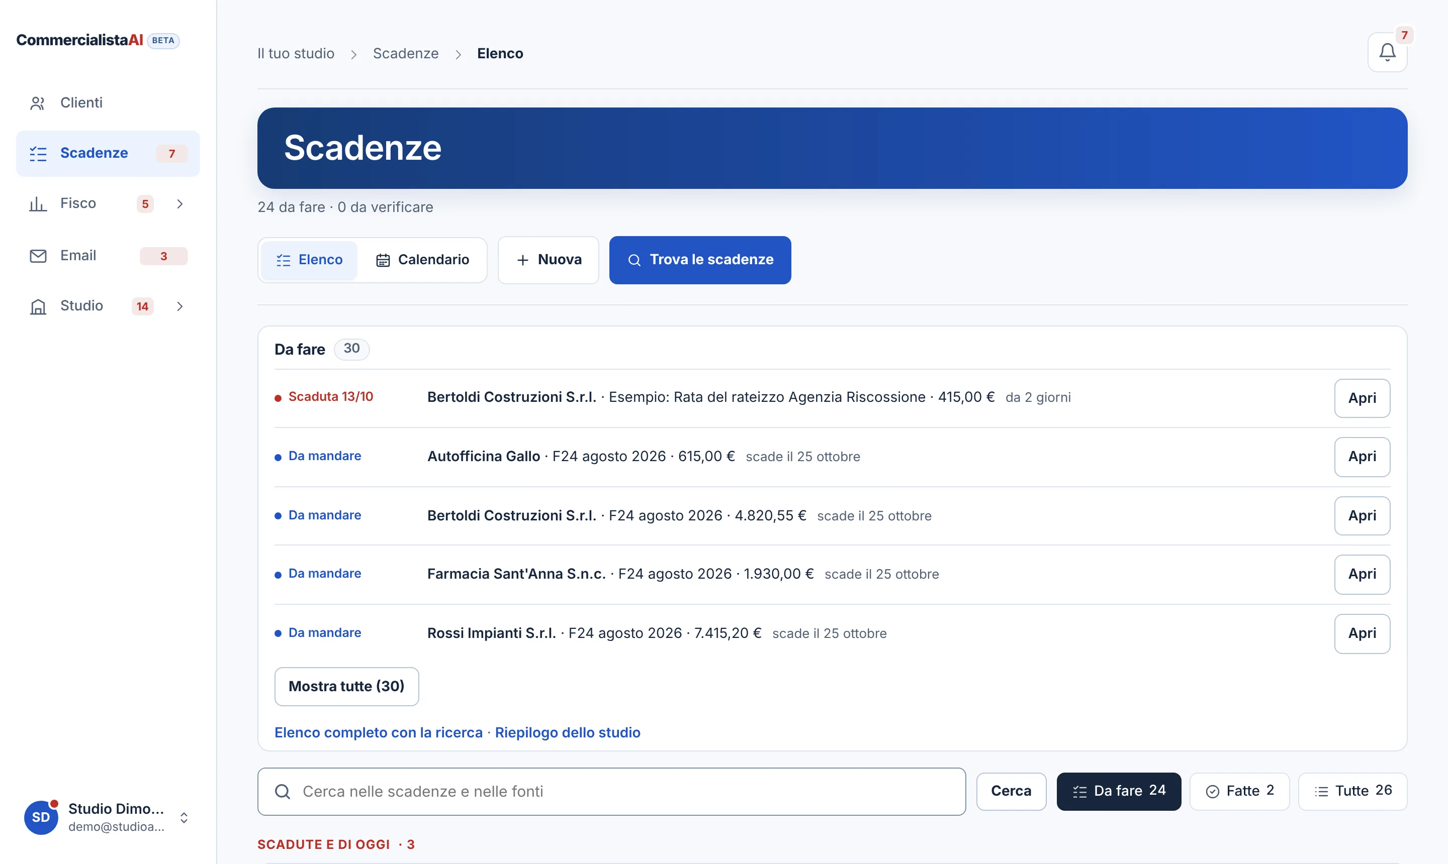Switch to the Calendario view tab
Screen dimensions: 1448x864
[422, 260]
